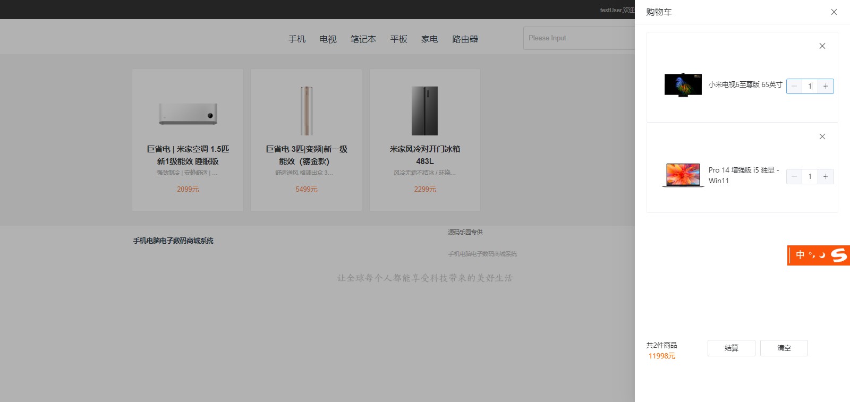This screenshot has width=850, height=402.
Task: Open the 家电 category
Action: point(429,39)
